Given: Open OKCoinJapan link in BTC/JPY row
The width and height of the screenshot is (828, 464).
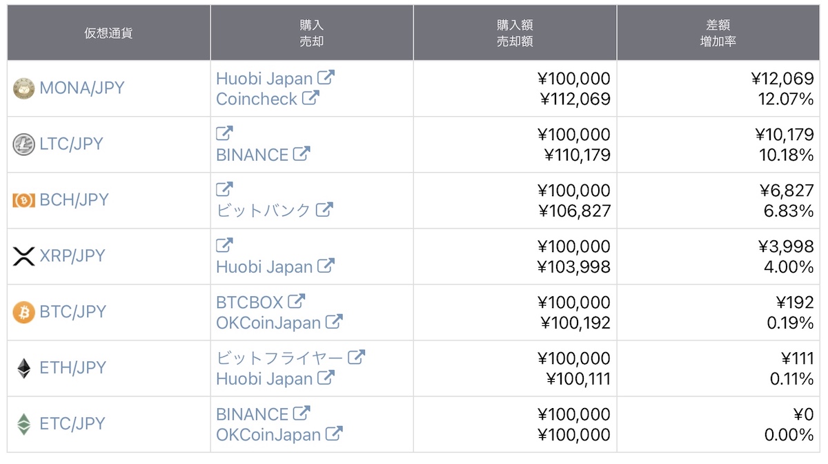Looking at the screenshot, I should pyautogui.click(x=268, y=322).
